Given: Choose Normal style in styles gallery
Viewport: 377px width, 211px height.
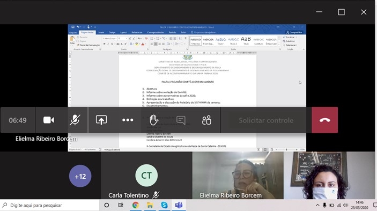Looking at the screenshot, I should [196, 41].
